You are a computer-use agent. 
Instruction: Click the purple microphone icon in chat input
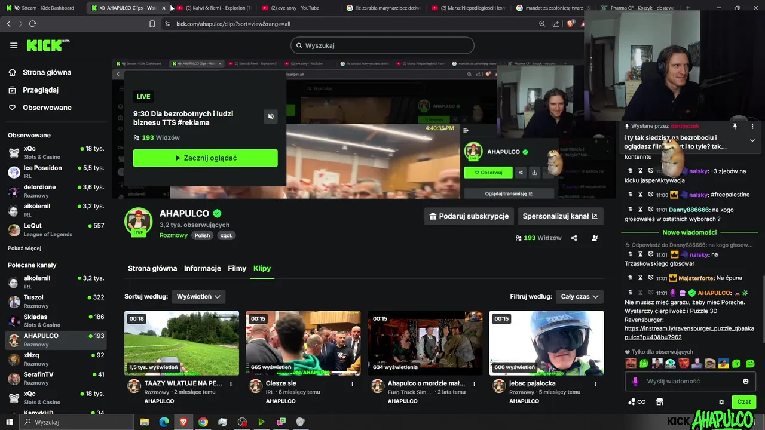pyautogui.click(x=635, y=381)
